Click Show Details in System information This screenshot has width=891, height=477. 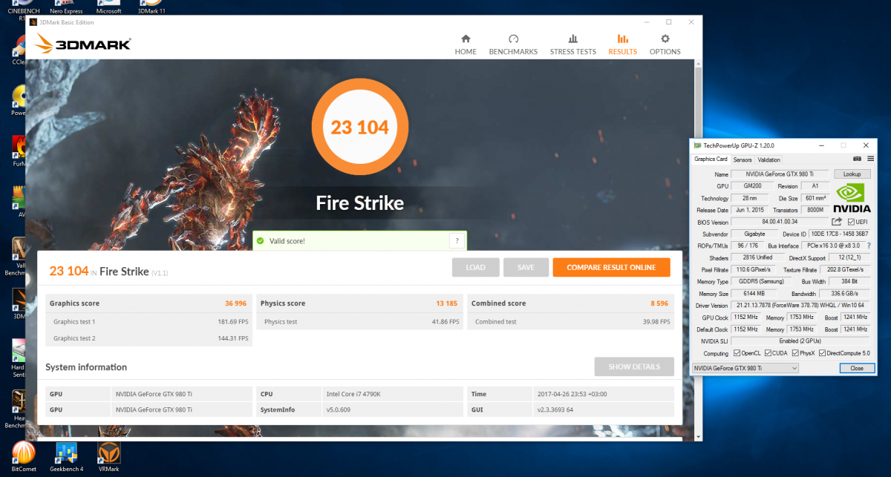coord(634,366)
